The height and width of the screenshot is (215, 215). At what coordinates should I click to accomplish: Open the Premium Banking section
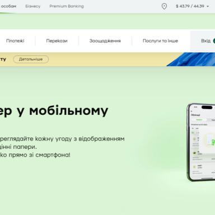[67, 6]
